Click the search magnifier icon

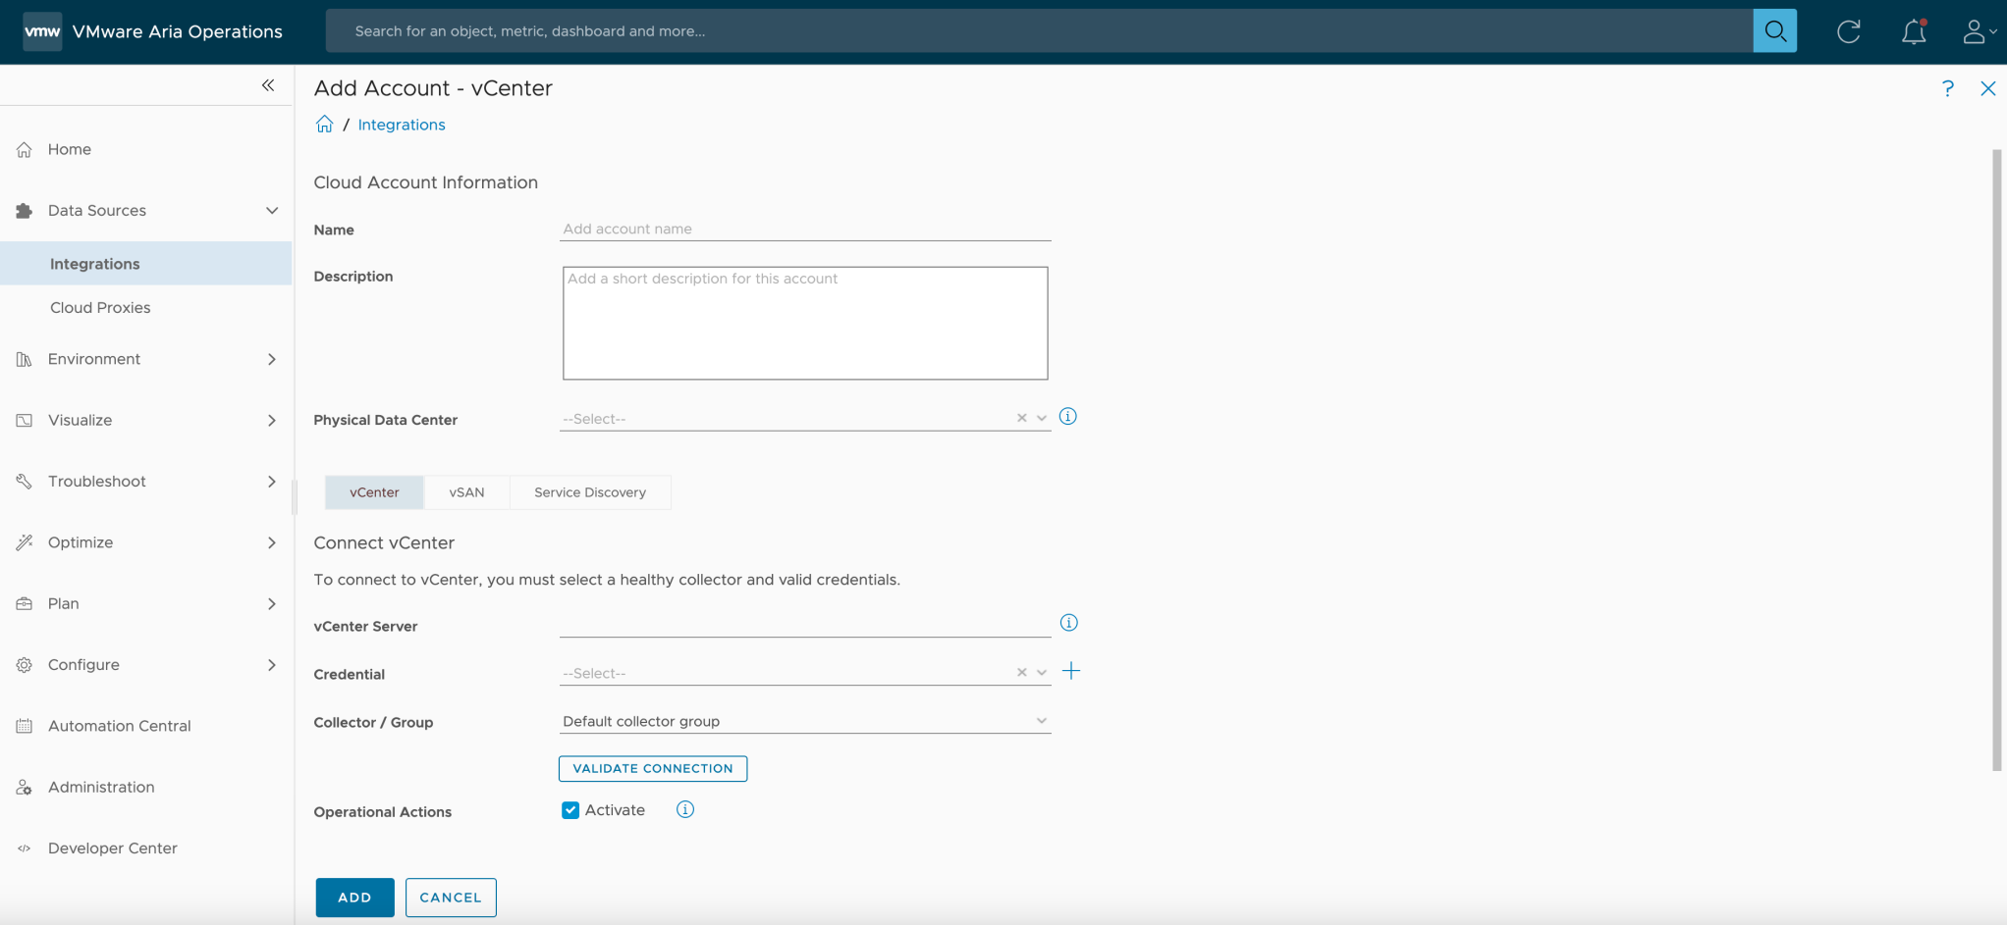[1775, 30]
